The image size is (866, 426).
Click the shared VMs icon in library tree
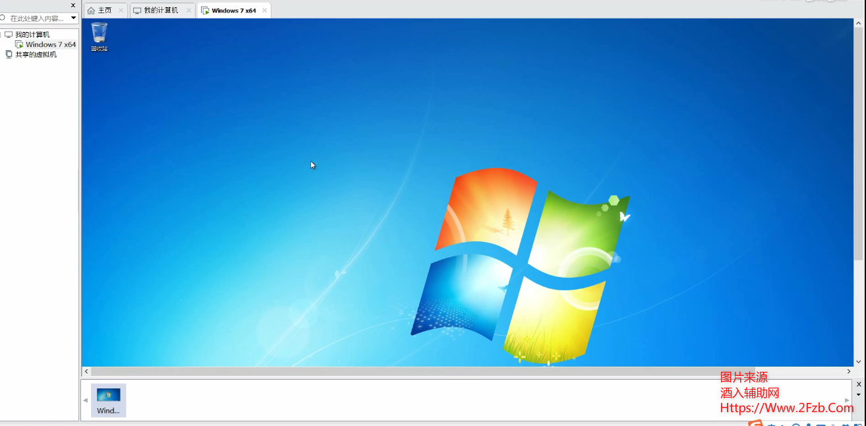click(9, 54)
